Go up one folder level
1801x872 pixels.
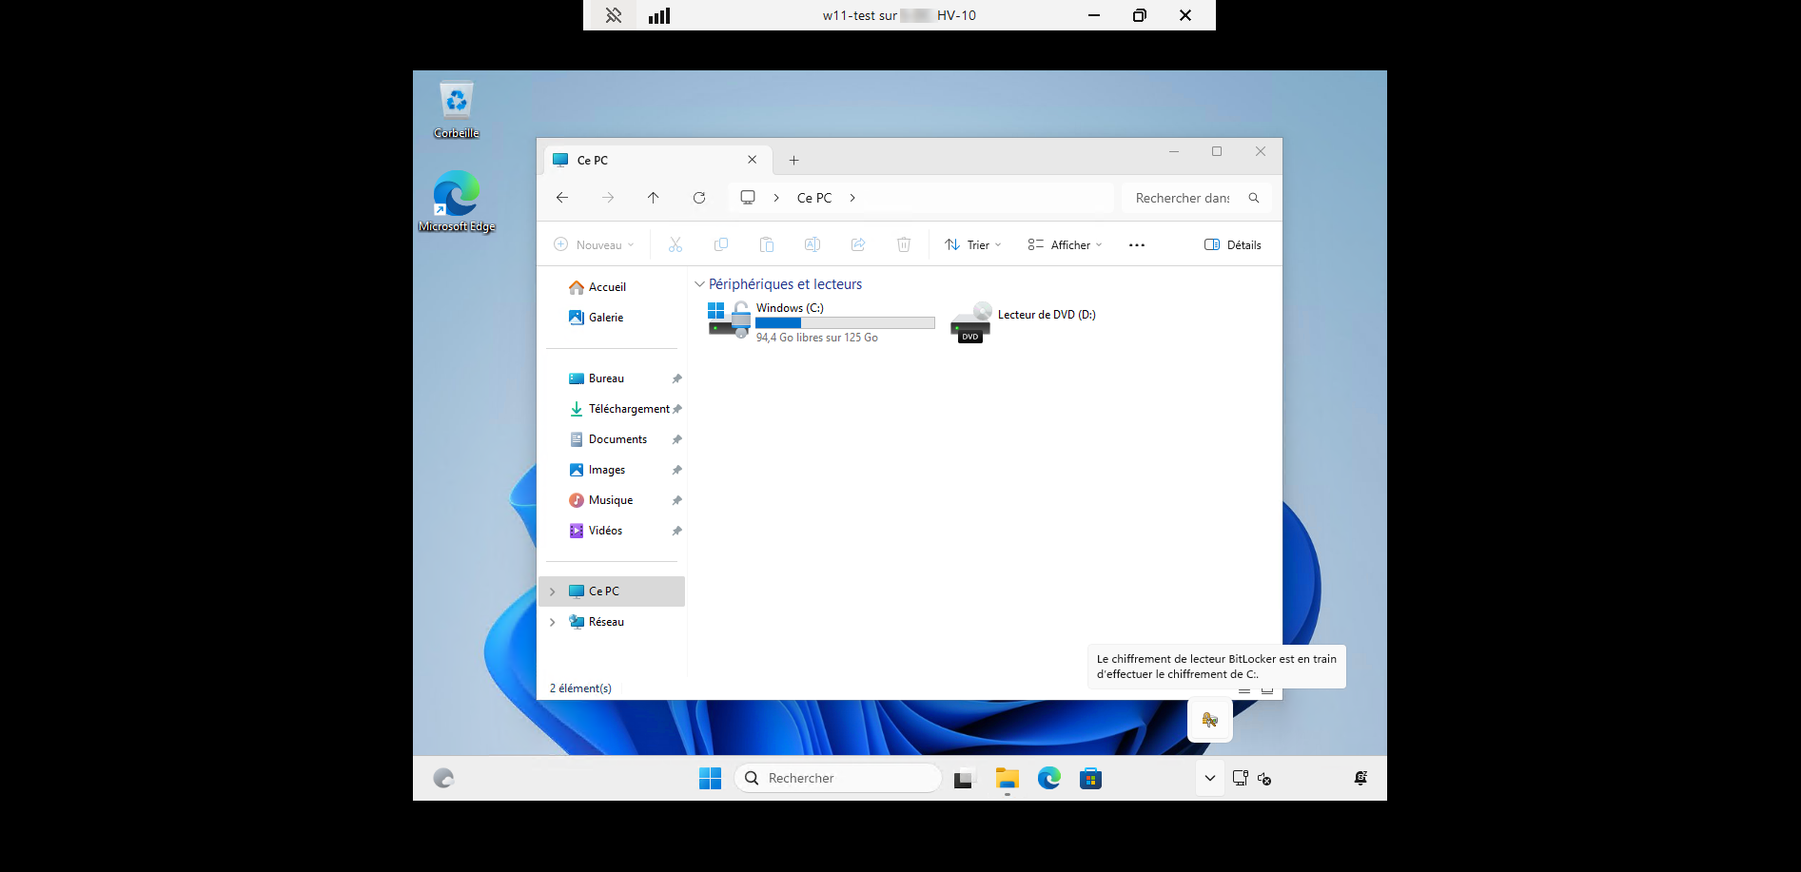653,198
